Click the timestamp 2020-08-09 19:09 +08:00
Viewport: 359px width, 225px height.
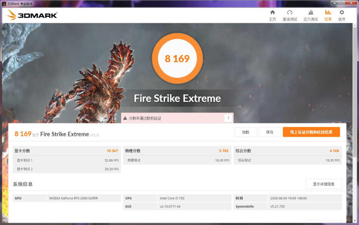coord(288,198)
